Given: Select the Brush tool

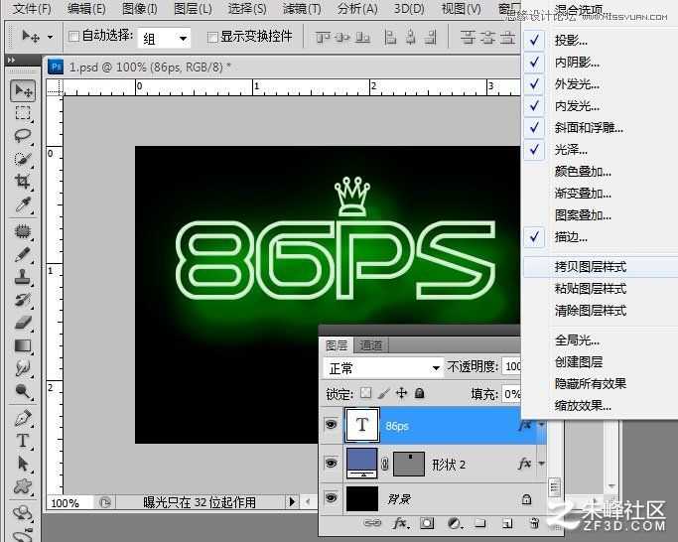Looking at the screenshot, I should 23,254.
